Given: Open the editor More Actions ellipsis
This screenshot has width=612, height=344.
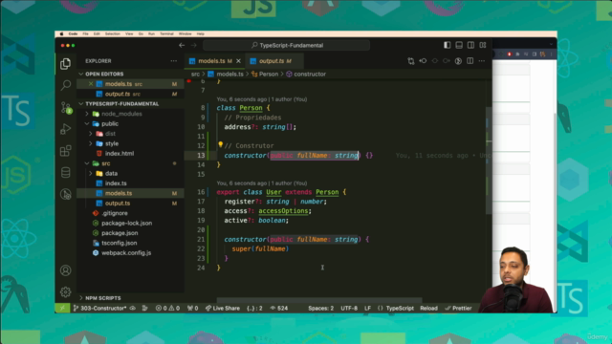Looking at the screenshot, I should click(482, 61).
